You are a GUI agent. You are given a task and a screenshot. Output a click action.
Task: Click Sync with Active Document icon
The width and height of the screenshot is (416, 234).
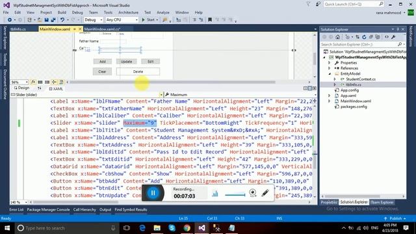click(x=357, y=37)
